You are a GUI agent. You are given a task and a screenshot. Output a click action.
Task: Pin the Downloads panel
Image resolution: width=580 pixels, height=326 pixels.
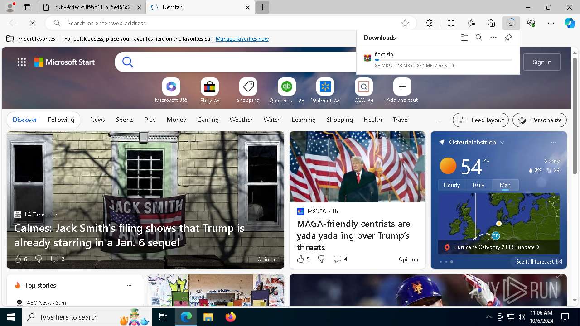pyautogui.click(x=508, y=38)
